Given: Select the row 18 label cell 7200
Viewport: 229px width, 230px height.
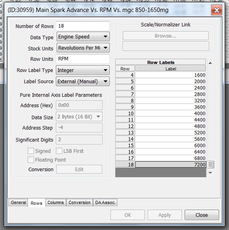Looking at the screenshot, I should [171, 164].
